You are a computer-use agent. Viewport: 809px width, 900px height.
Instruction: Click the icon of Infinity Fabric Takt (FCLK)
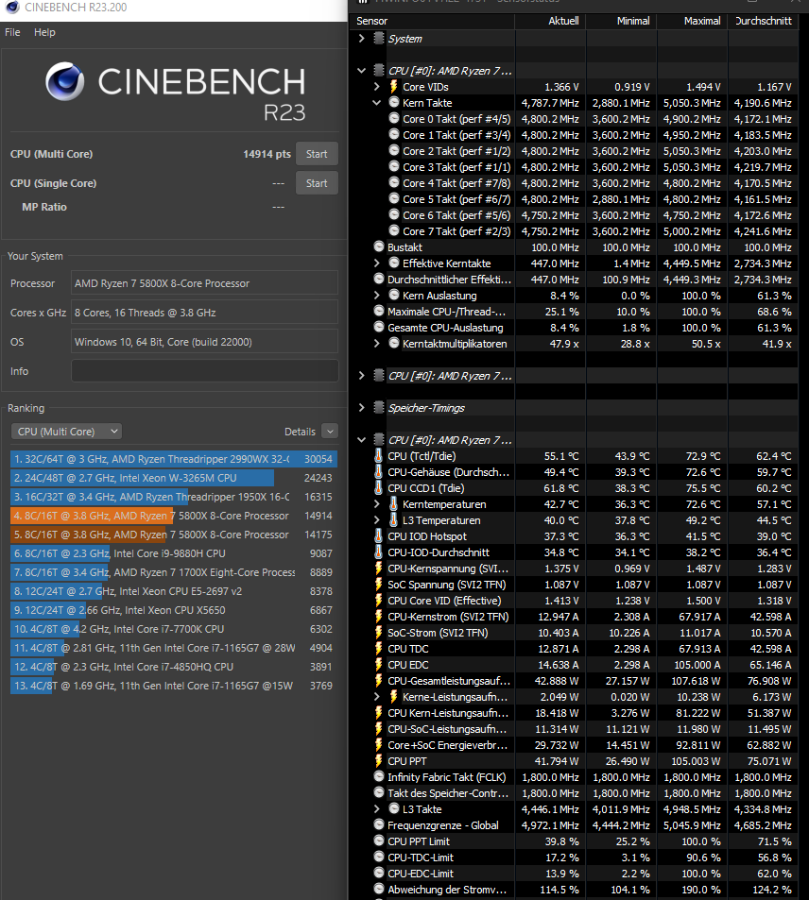[379, 776]
